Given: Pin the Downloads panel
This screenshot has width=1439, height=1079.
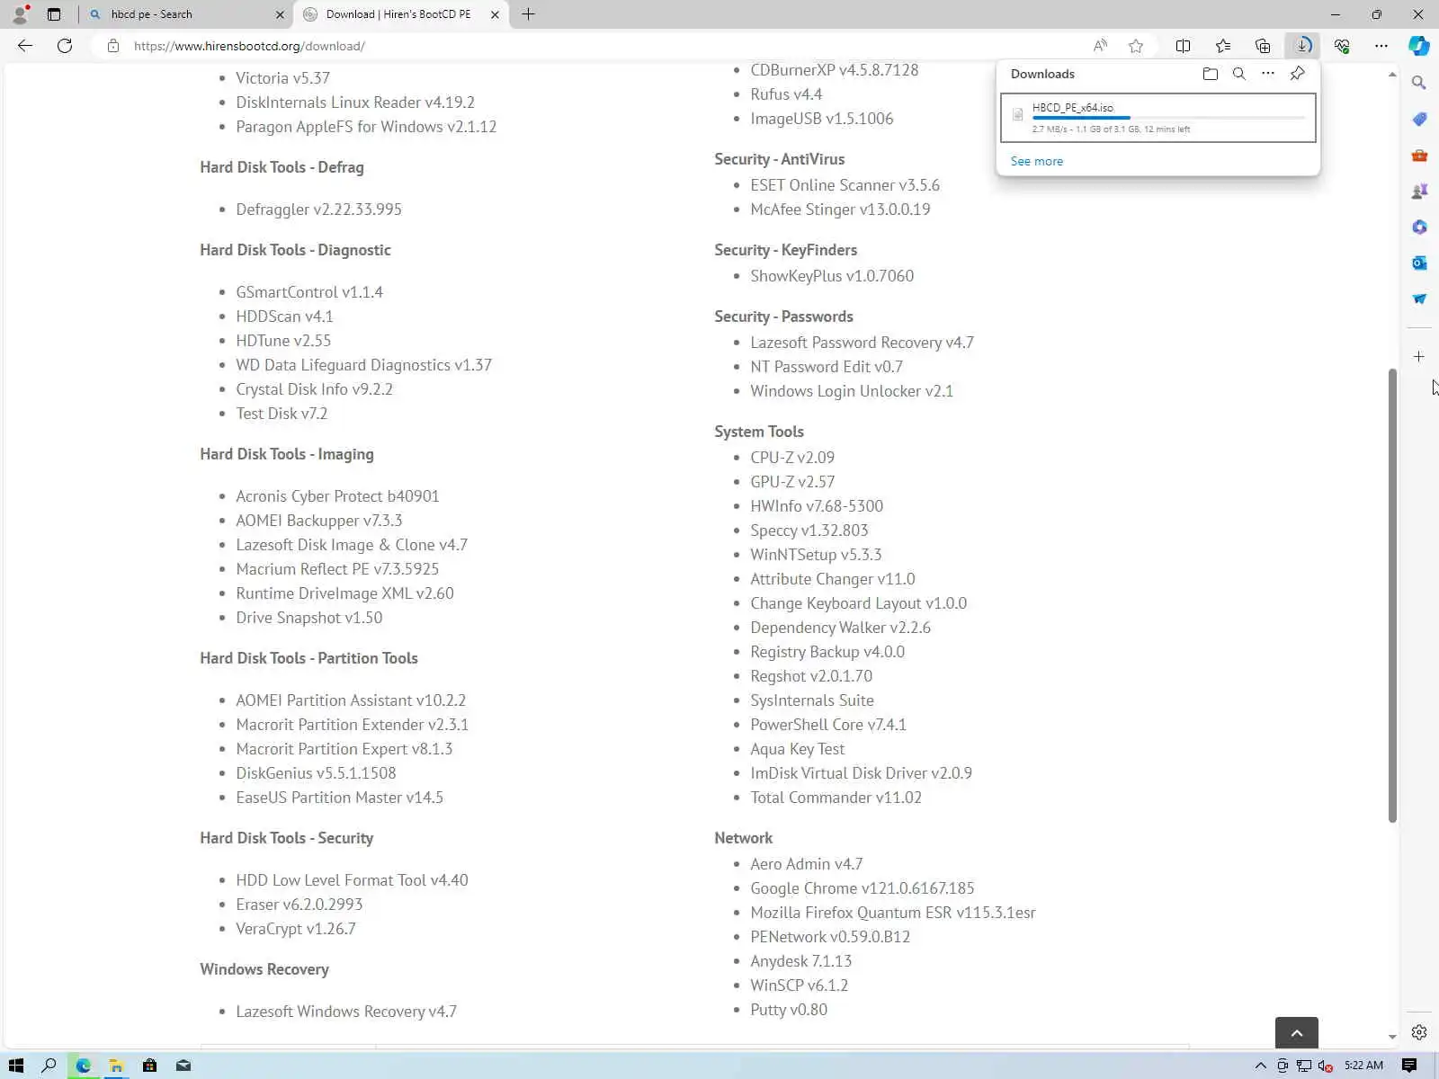Looking at the screenshot, I should [1297, 74].
